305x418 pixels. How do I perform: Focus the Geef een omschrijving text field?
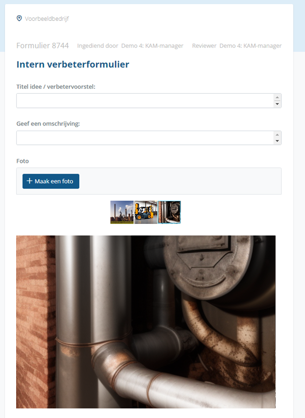pos(145,138)
